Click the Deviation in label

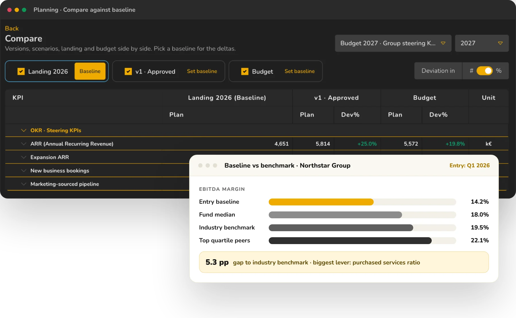click(x=438, y=71)
